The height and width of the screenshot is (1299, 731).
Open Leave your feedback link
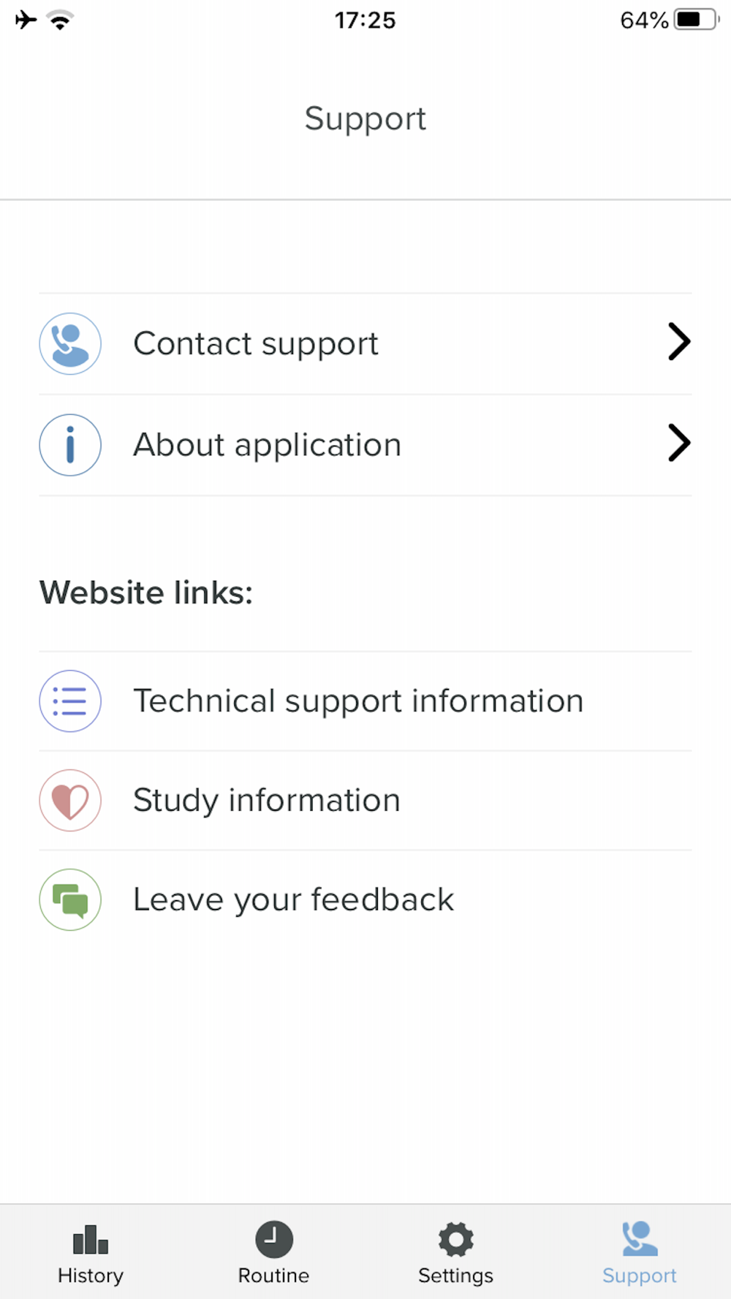[x=365, y=899]
